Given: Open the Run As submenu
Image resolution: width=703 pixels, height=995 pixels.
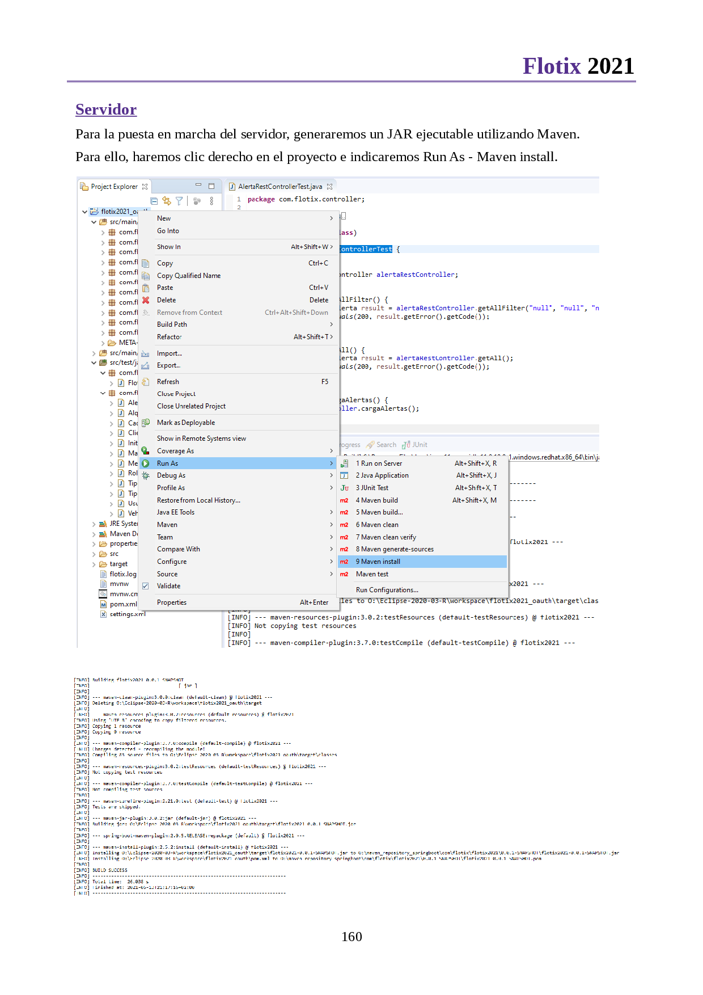Looking at the screenshot, I should (239, 463).
